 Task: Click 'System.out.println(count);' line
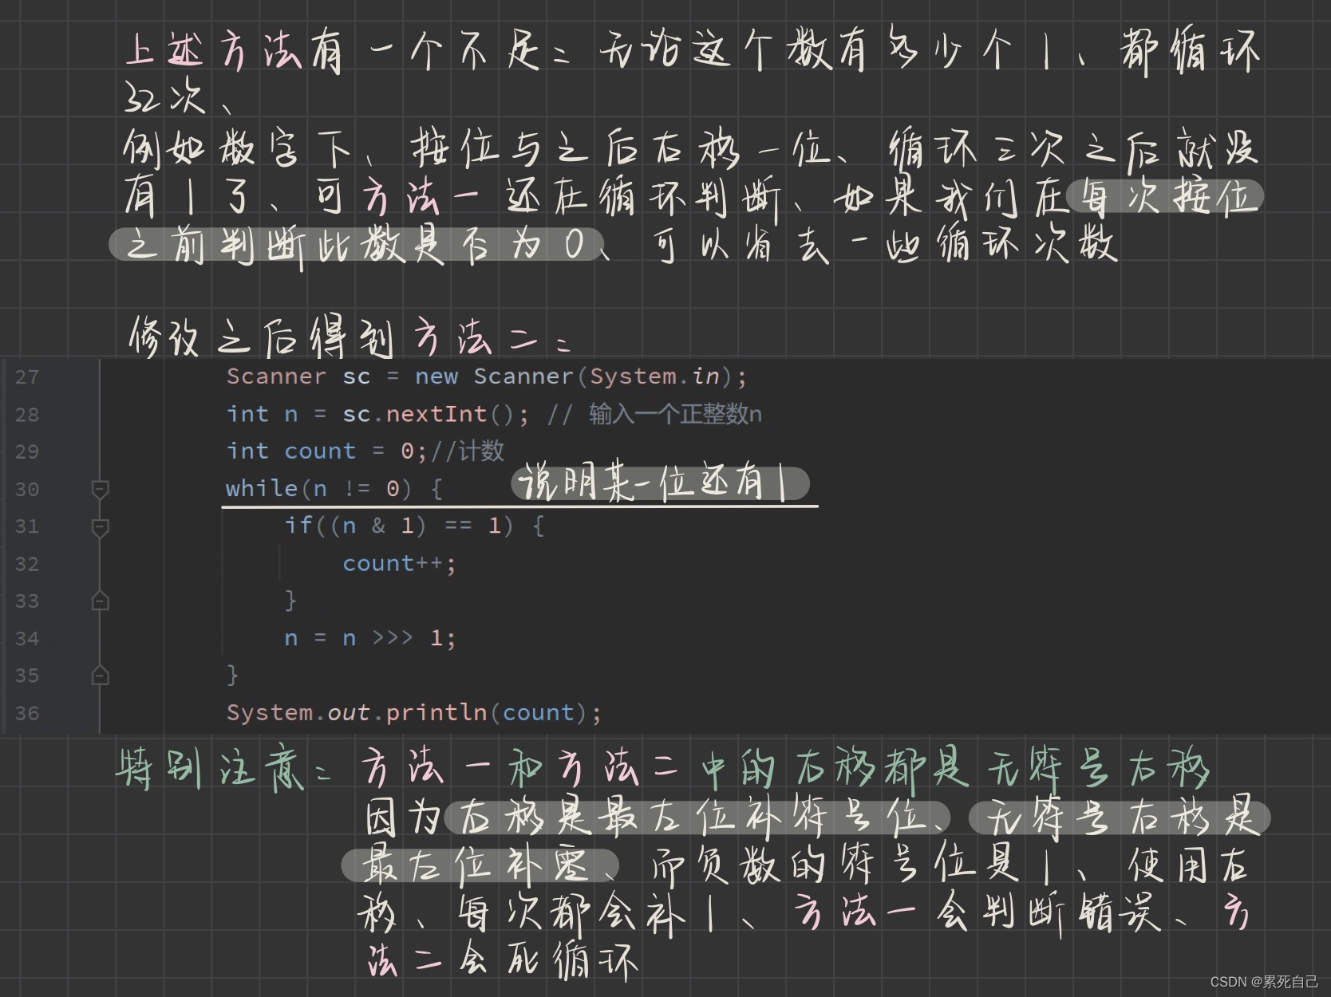[x=414, y=712]
